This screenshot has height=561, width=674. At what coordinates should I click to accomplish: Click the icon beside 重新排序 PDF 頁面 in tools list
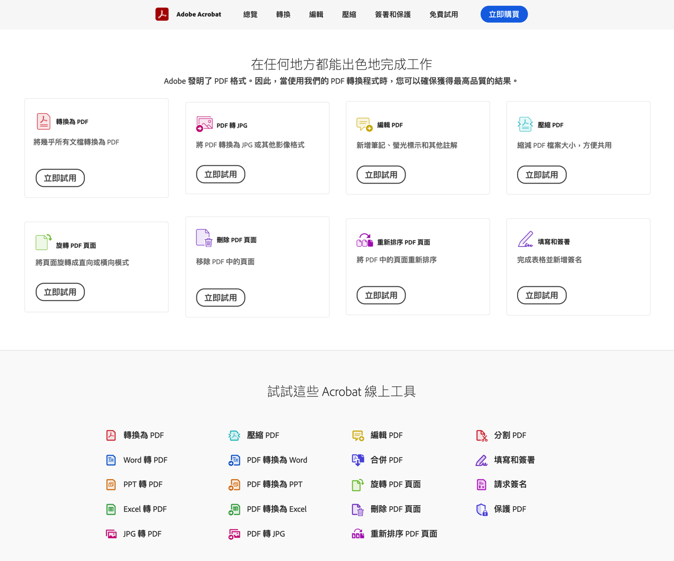click(358, 534)
